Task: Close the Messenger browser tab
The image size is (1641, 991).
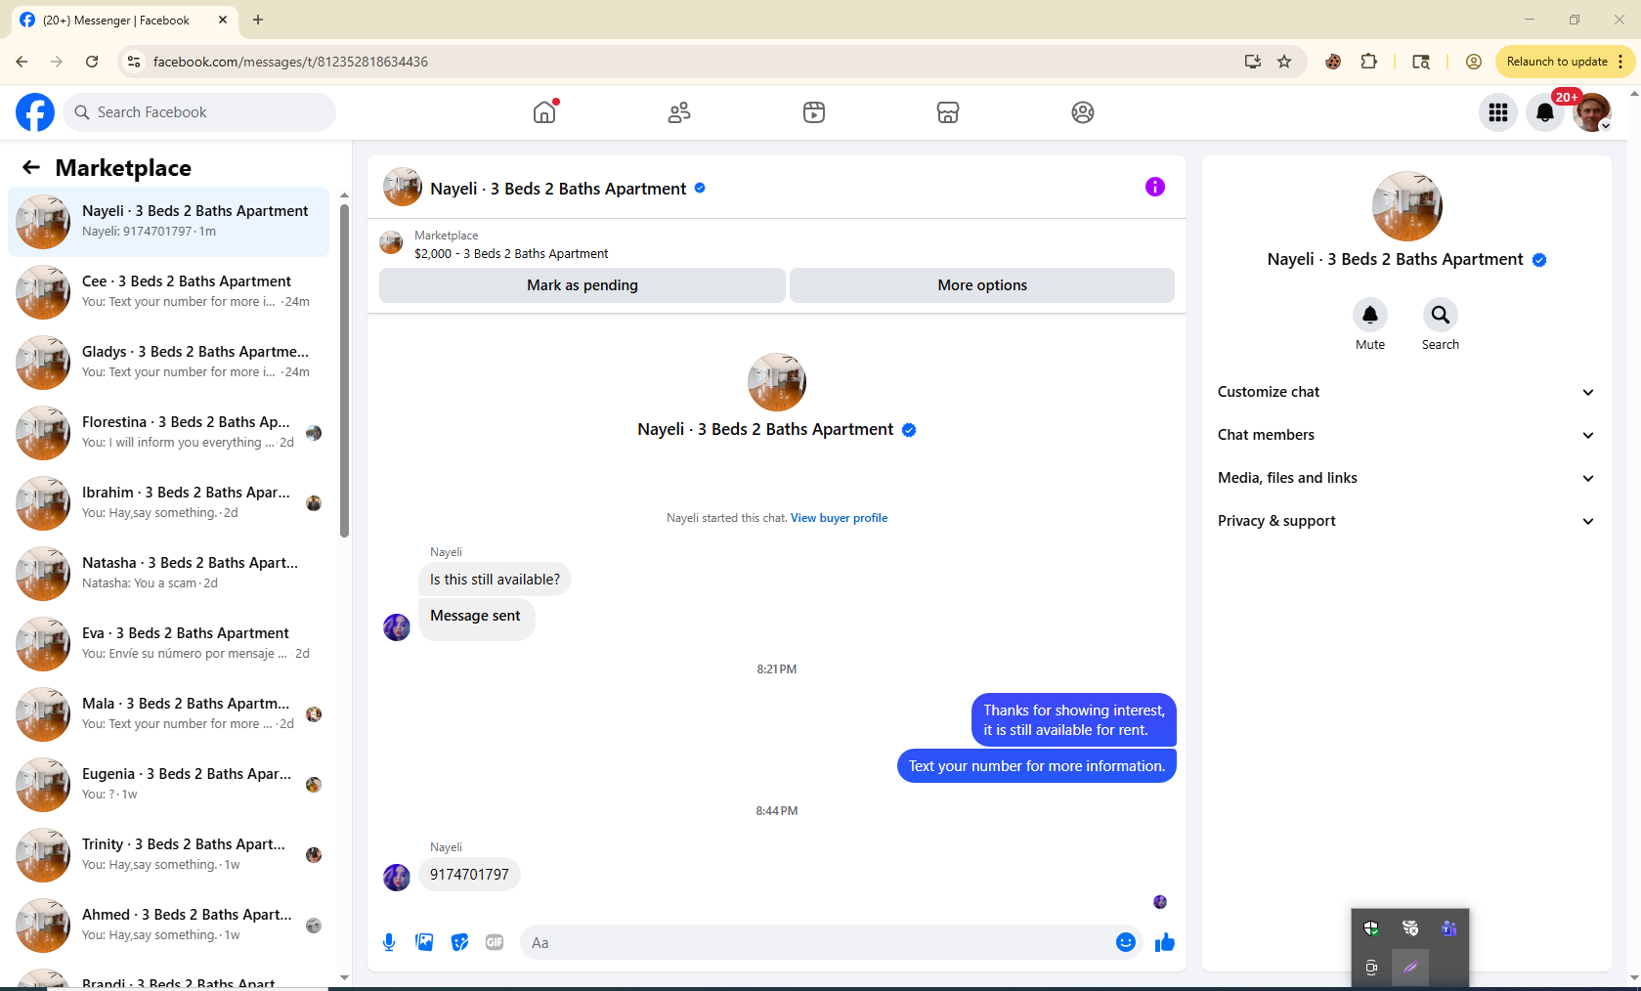Action: point(223,20)
